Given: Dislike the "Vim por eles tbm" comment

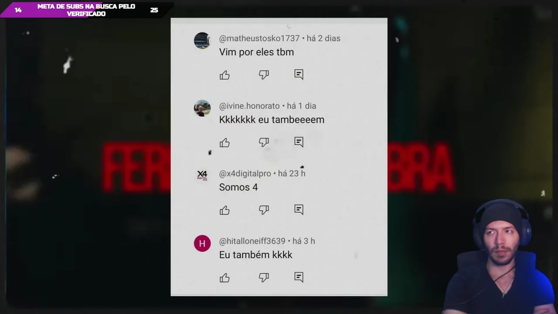Looking at the screenshot, I should [264, 75].
